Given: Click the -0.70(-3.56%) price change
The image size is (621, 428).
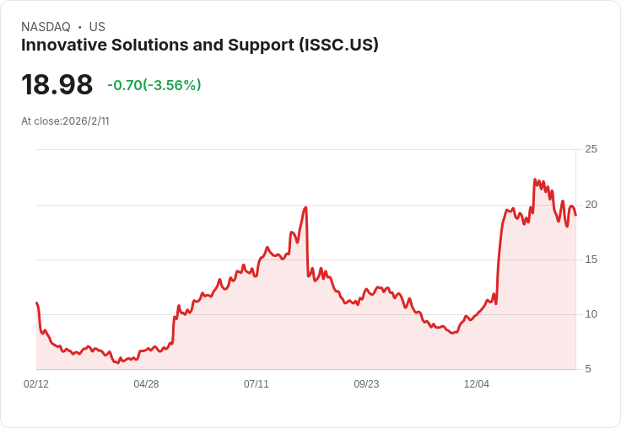Looking at the screenshot, I should pos(154,85).
